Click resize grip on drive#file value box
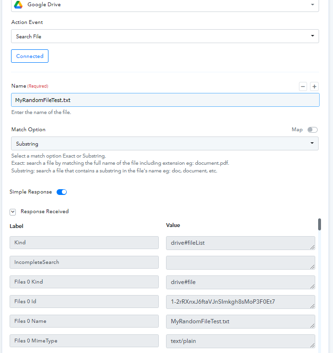333x353 pixels. tap(312, 286)
